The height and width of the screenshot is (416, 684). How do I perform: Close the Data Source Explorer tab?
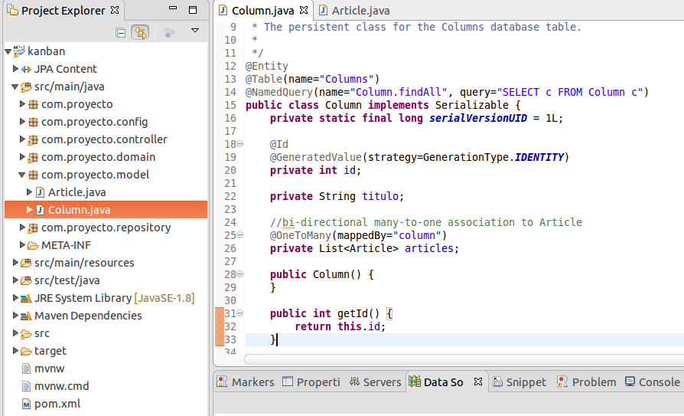pos(478,382)
